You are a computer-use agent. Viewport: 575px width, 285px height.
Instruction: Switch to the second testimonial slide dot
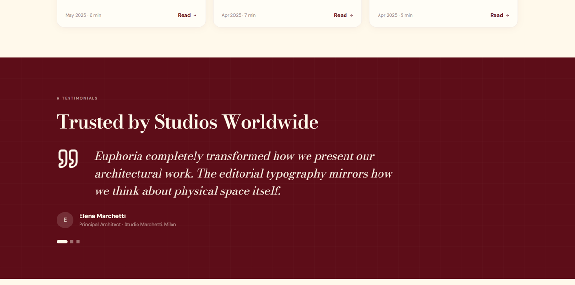tap(72, 242)
